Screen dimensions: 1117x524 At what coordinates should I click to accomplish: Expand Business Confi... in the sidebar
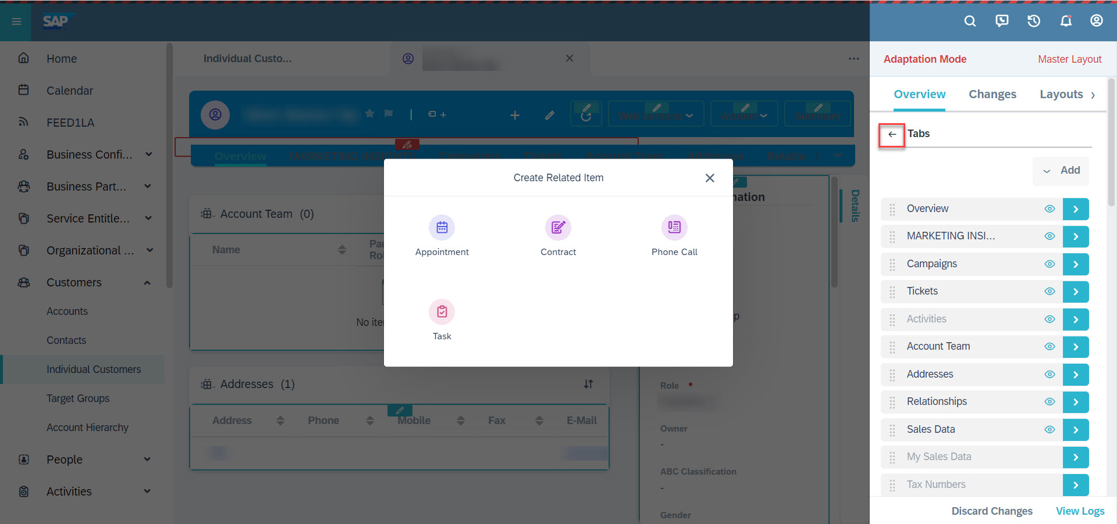[x=148, y=155]
